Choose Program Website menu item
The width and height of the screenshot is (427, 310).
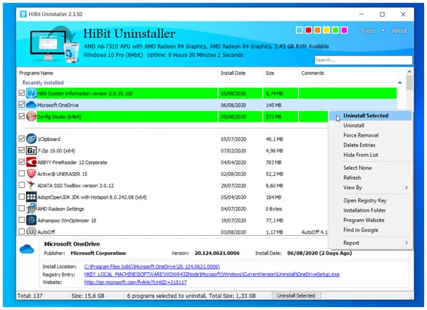point(370,220)
